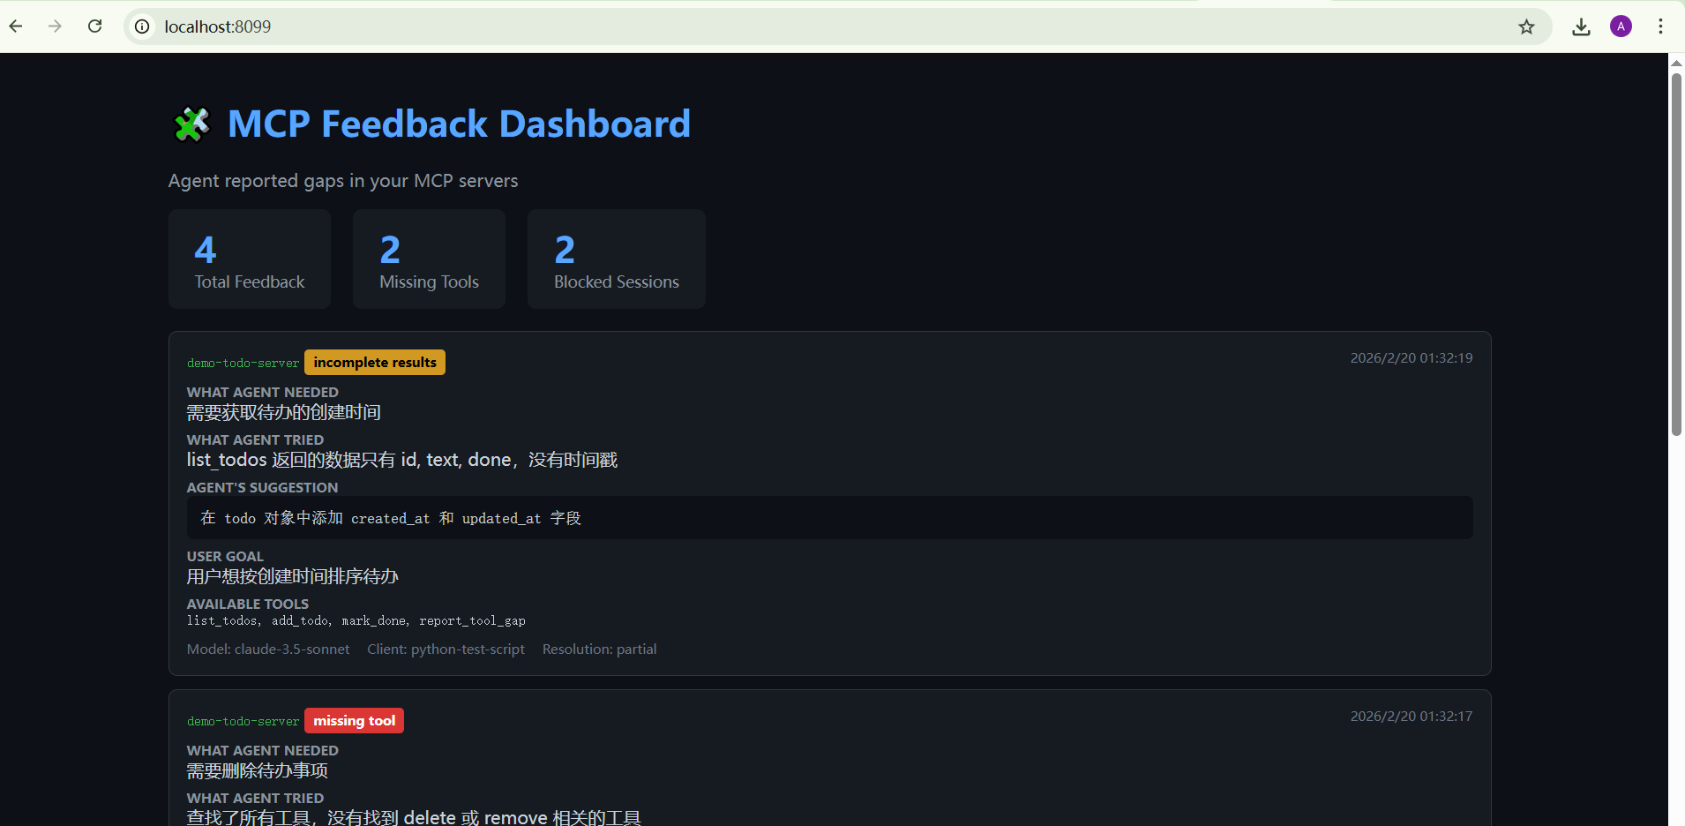Click the puzzle piece dashboard logo
The width and height of the screenshot is (1685, 826).
pos(191,124)
